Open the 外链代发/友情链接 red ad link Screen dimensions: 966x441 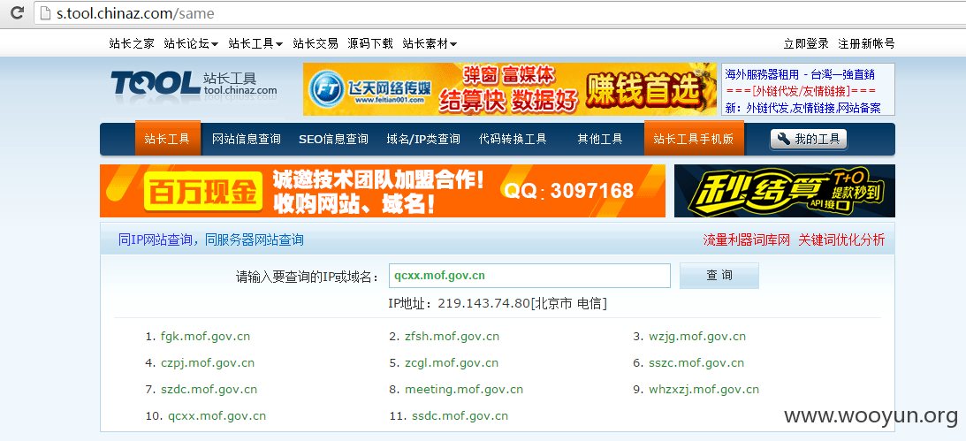801,91
